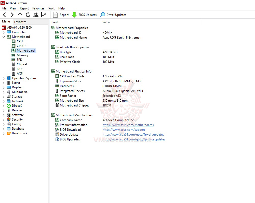Open the user/manage icon in toolbar
Image resolution: width=255 pixels, height=203 pixels.
tap(36, 15)
